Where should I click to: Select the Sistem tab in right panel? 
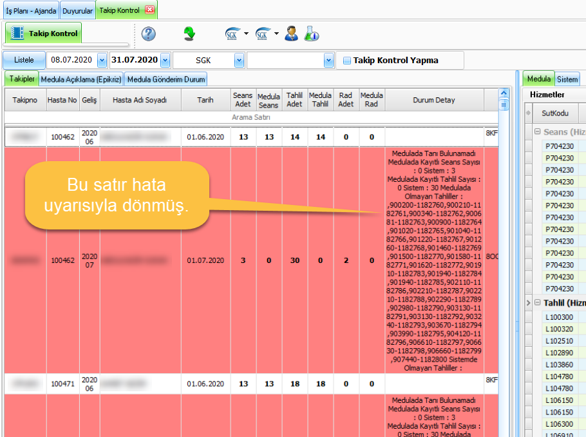(567, 79)
